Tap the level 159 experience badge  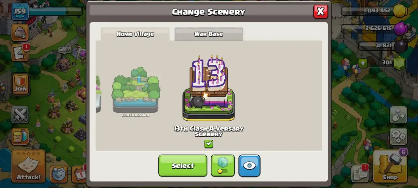tap(20, 11)
